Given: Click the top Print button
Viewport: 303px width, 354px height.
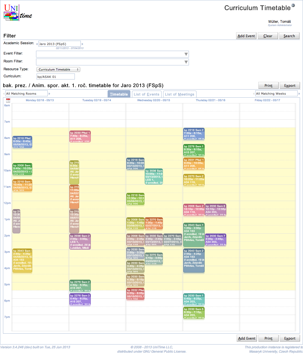Looking at the screenshot, I should [268, 85].
